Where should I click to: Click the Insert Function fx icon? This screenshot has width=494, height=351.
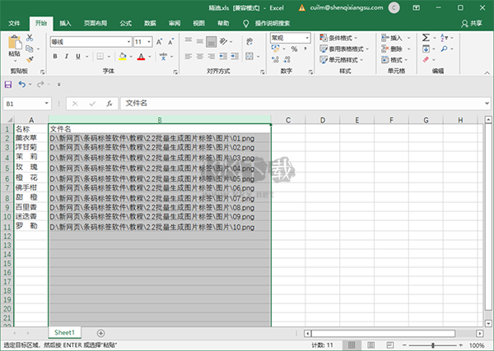pyautogui.click(x=109, y=104)
